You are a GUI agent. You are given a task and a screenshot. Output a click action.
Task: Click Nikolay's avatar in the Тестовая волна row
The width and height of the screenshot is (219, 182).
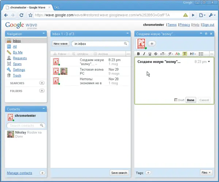(64, 71)
